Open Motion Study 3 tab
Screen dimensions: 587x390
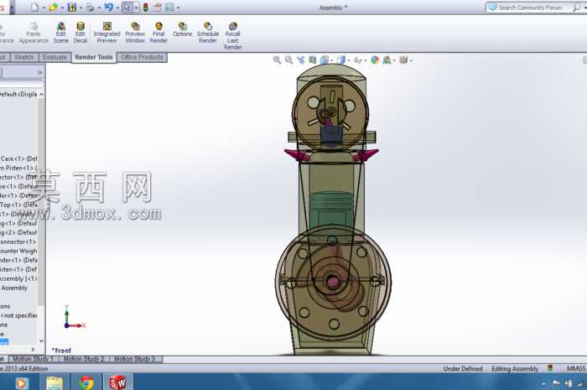coord(135,359)
